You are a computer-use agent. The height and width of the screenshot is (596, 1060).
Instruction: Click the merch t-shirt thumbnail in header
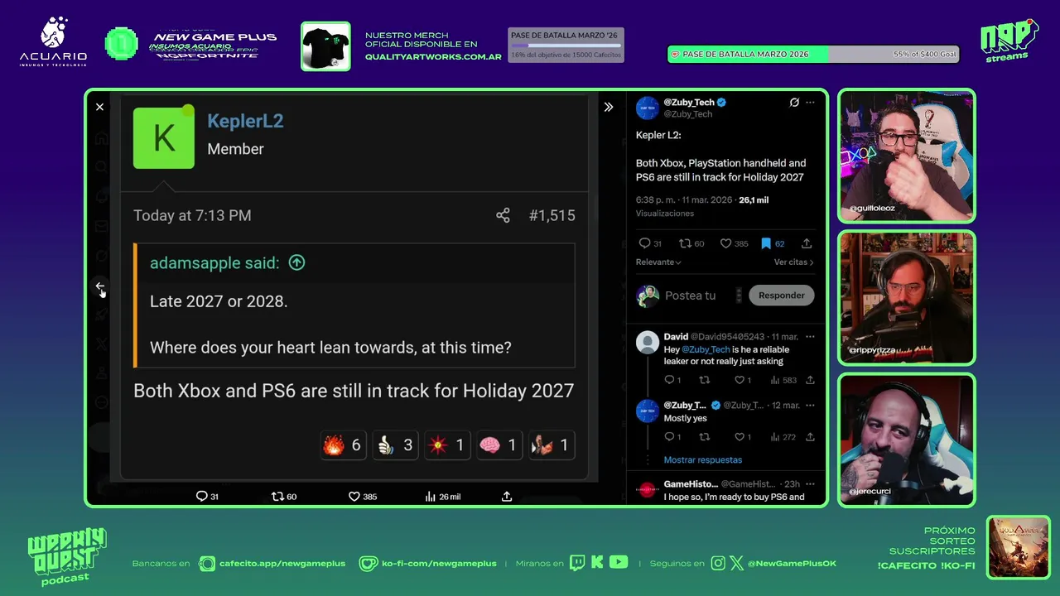(325, 46)
